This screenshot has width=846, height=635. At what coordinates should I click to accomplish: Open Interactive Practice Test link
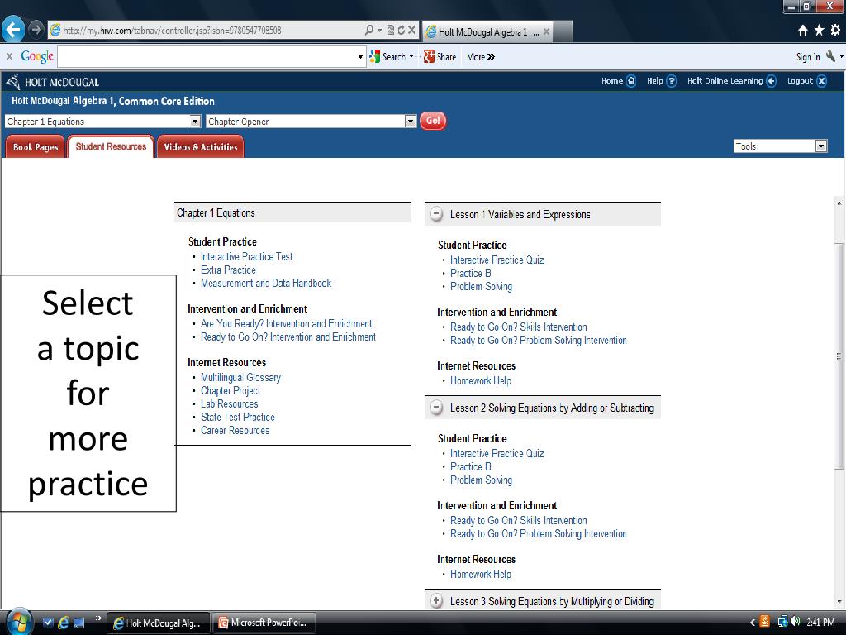(x=246, y=257)
